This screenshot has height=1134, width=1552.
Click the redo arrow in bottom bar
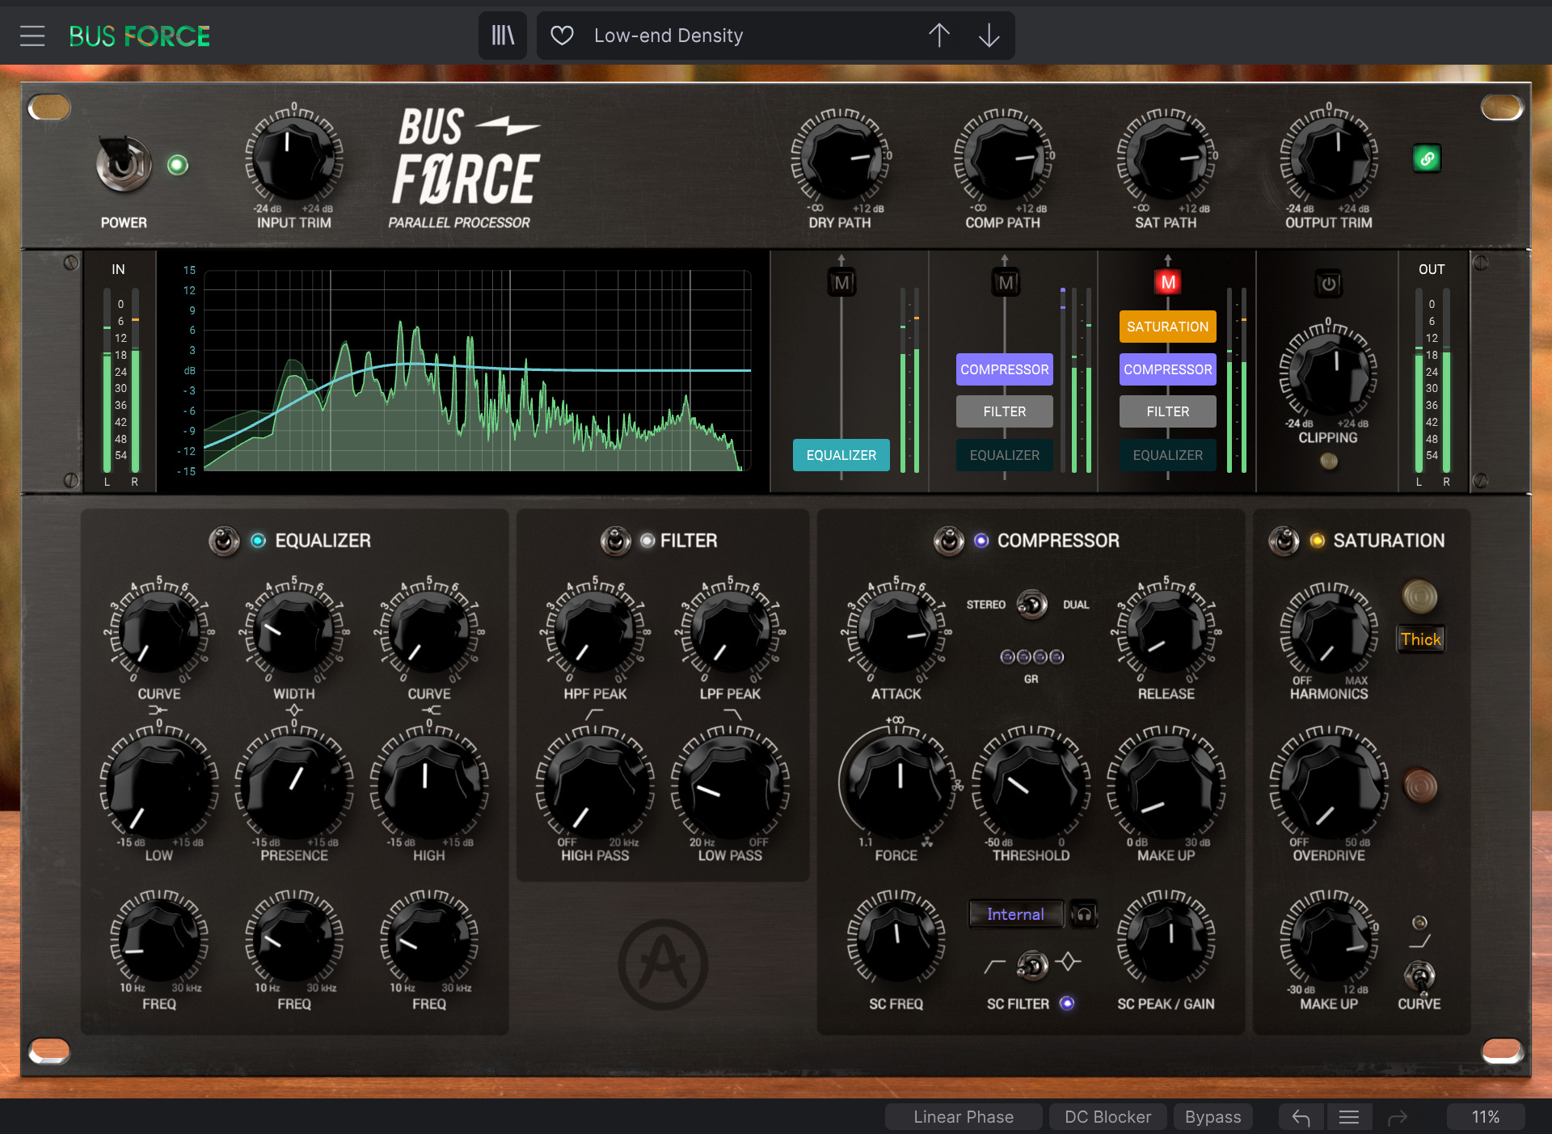point(1398,1117)
